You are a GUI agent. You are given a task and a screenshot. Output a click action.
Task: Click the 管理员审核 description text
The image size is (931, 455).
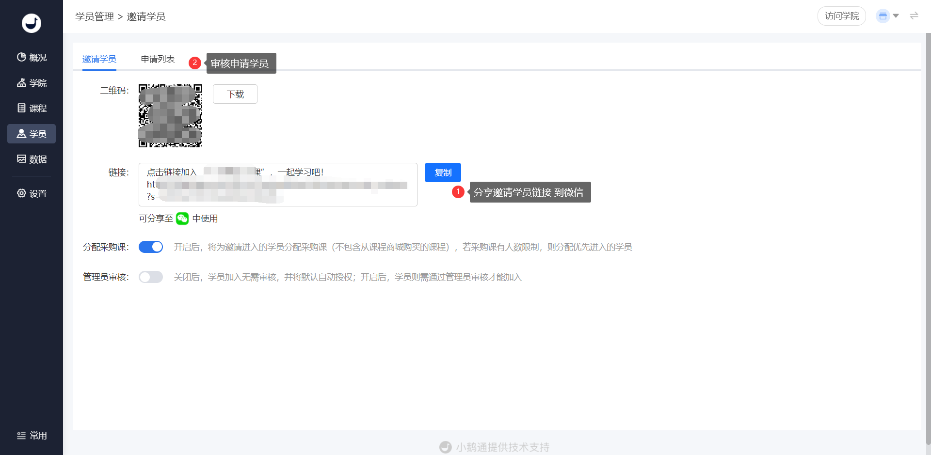click(348, 277)
